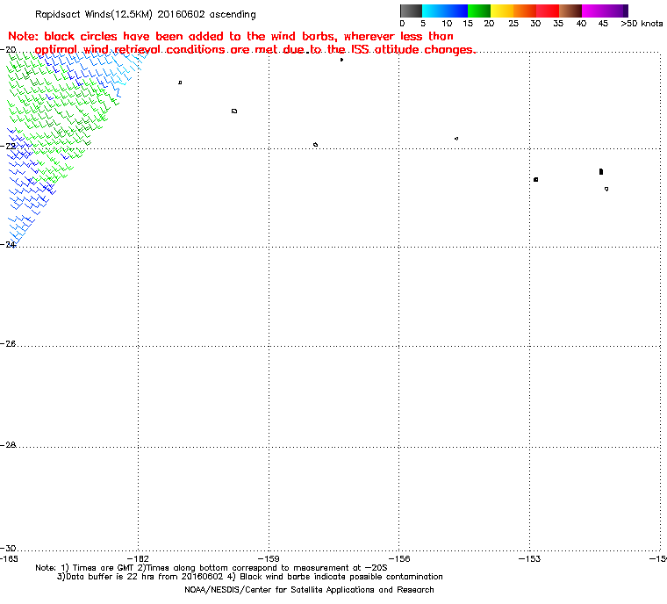Click the brown 35-40 knots legend color
The image size is (667, 604).
pos(570,11)
